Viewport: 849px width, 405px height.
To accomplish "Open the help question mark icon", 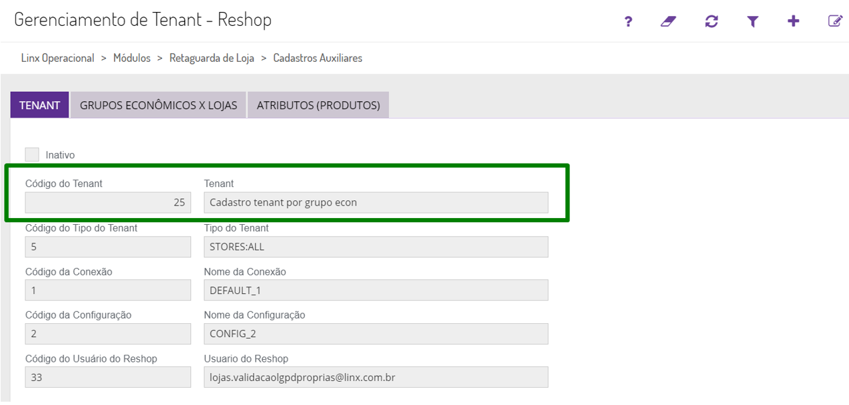I will coord(628,21).
